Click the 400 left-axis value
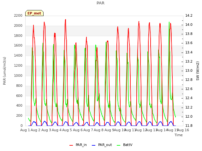Screen dimensions: 202x151 coord(19,106)
